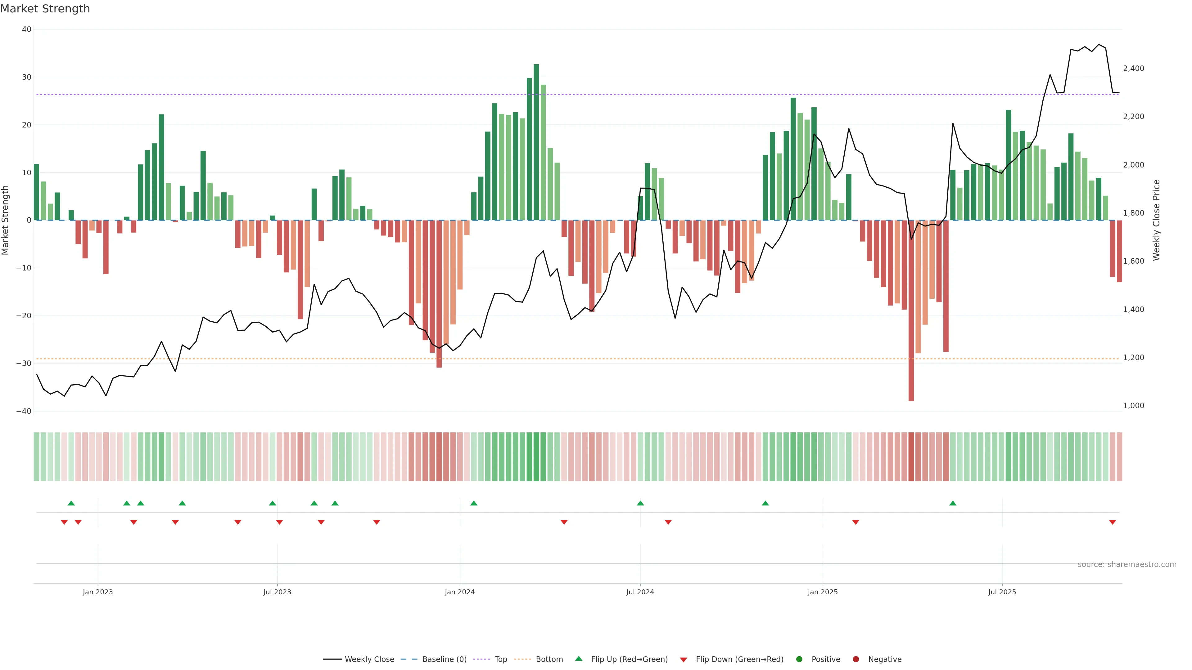Click the Flip Down red triangle legend icon
Viewport: 1192px width, 670px height.
[684, 659]
